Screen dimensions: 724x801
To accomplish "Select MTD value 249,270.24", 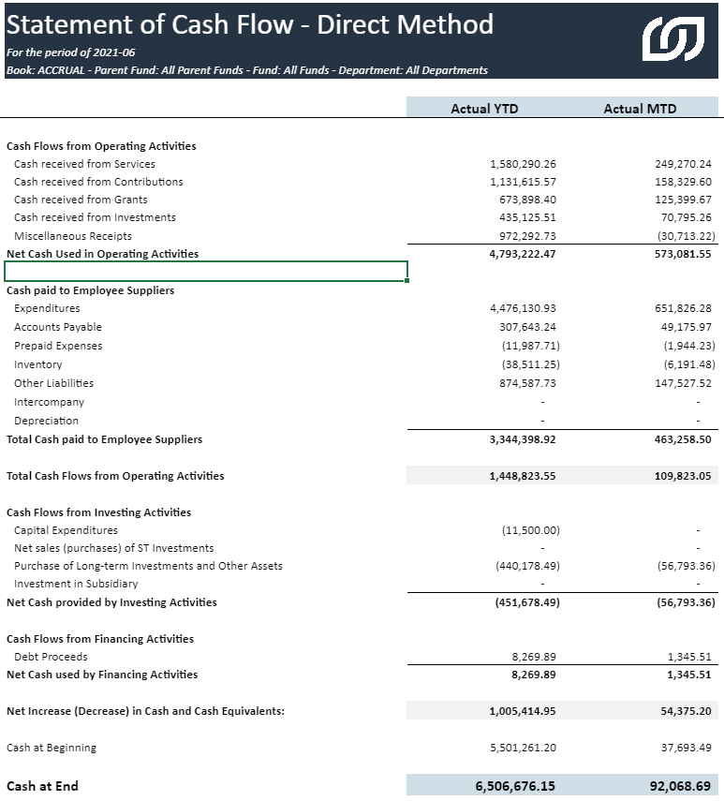I will point(683,164).
